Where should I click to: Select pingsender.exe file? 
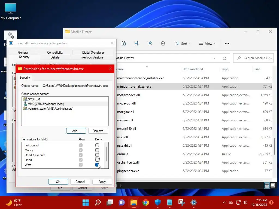click(194, 171)
